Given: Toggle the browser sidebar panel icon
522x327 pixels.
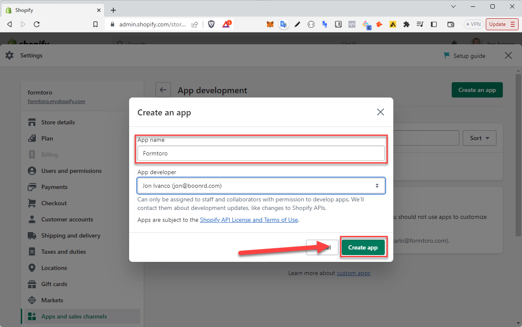Looking at the screenshot, I should [x=434, y=24].
